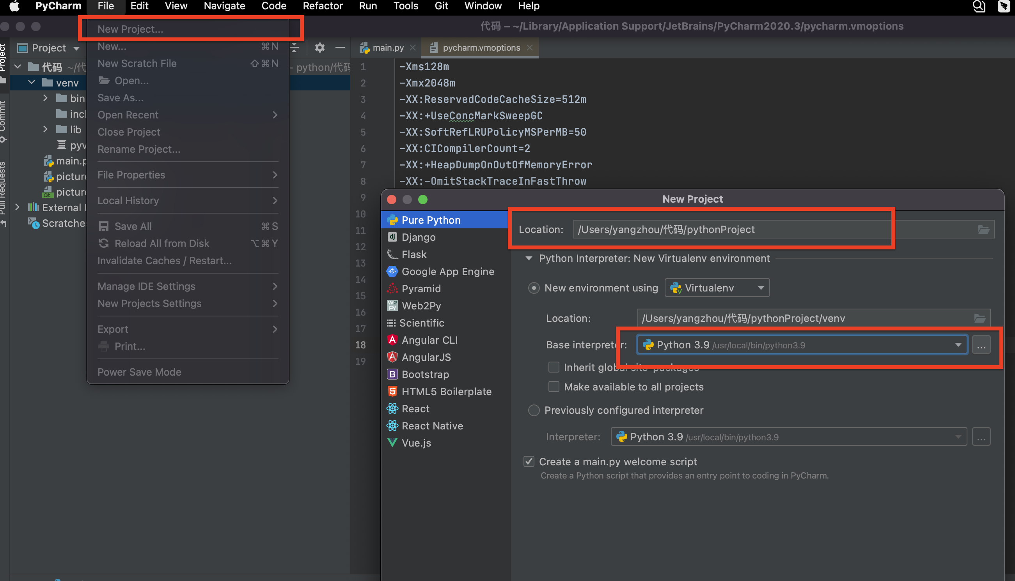The height and width of the screenshot is (581, 1015).
Task: Uncheck Create a main.py welcome script
Action: [529, 461]
